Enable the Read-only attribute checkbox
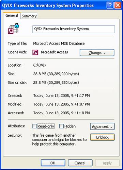Image resolution: width=123 pixels, height=170 pixels. (34, 126)
